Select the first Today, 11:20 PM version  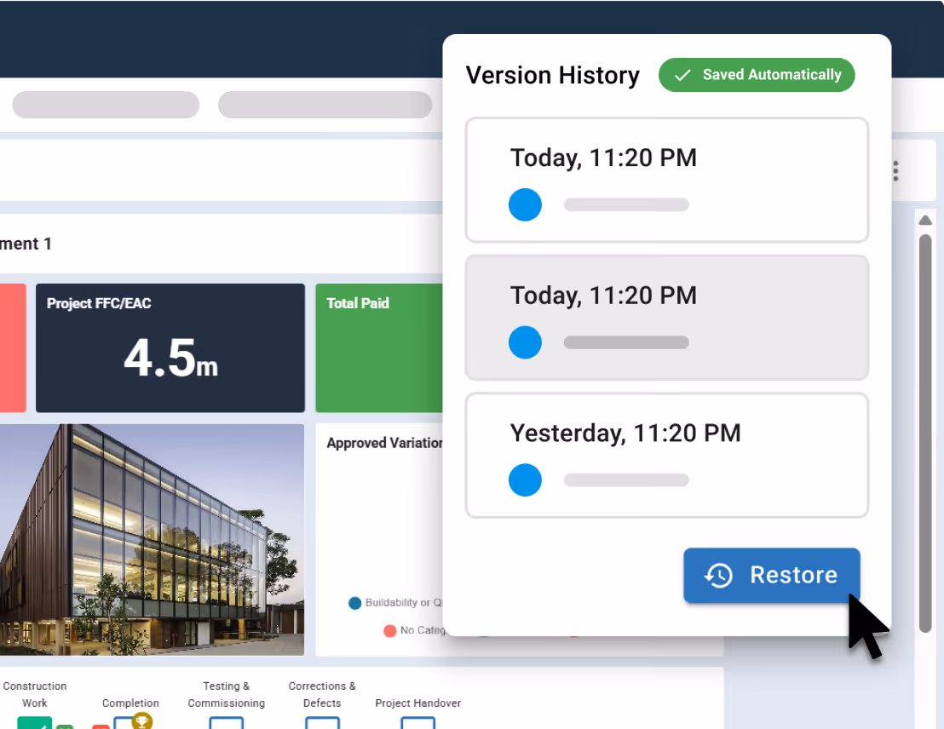tap(667, 180)
